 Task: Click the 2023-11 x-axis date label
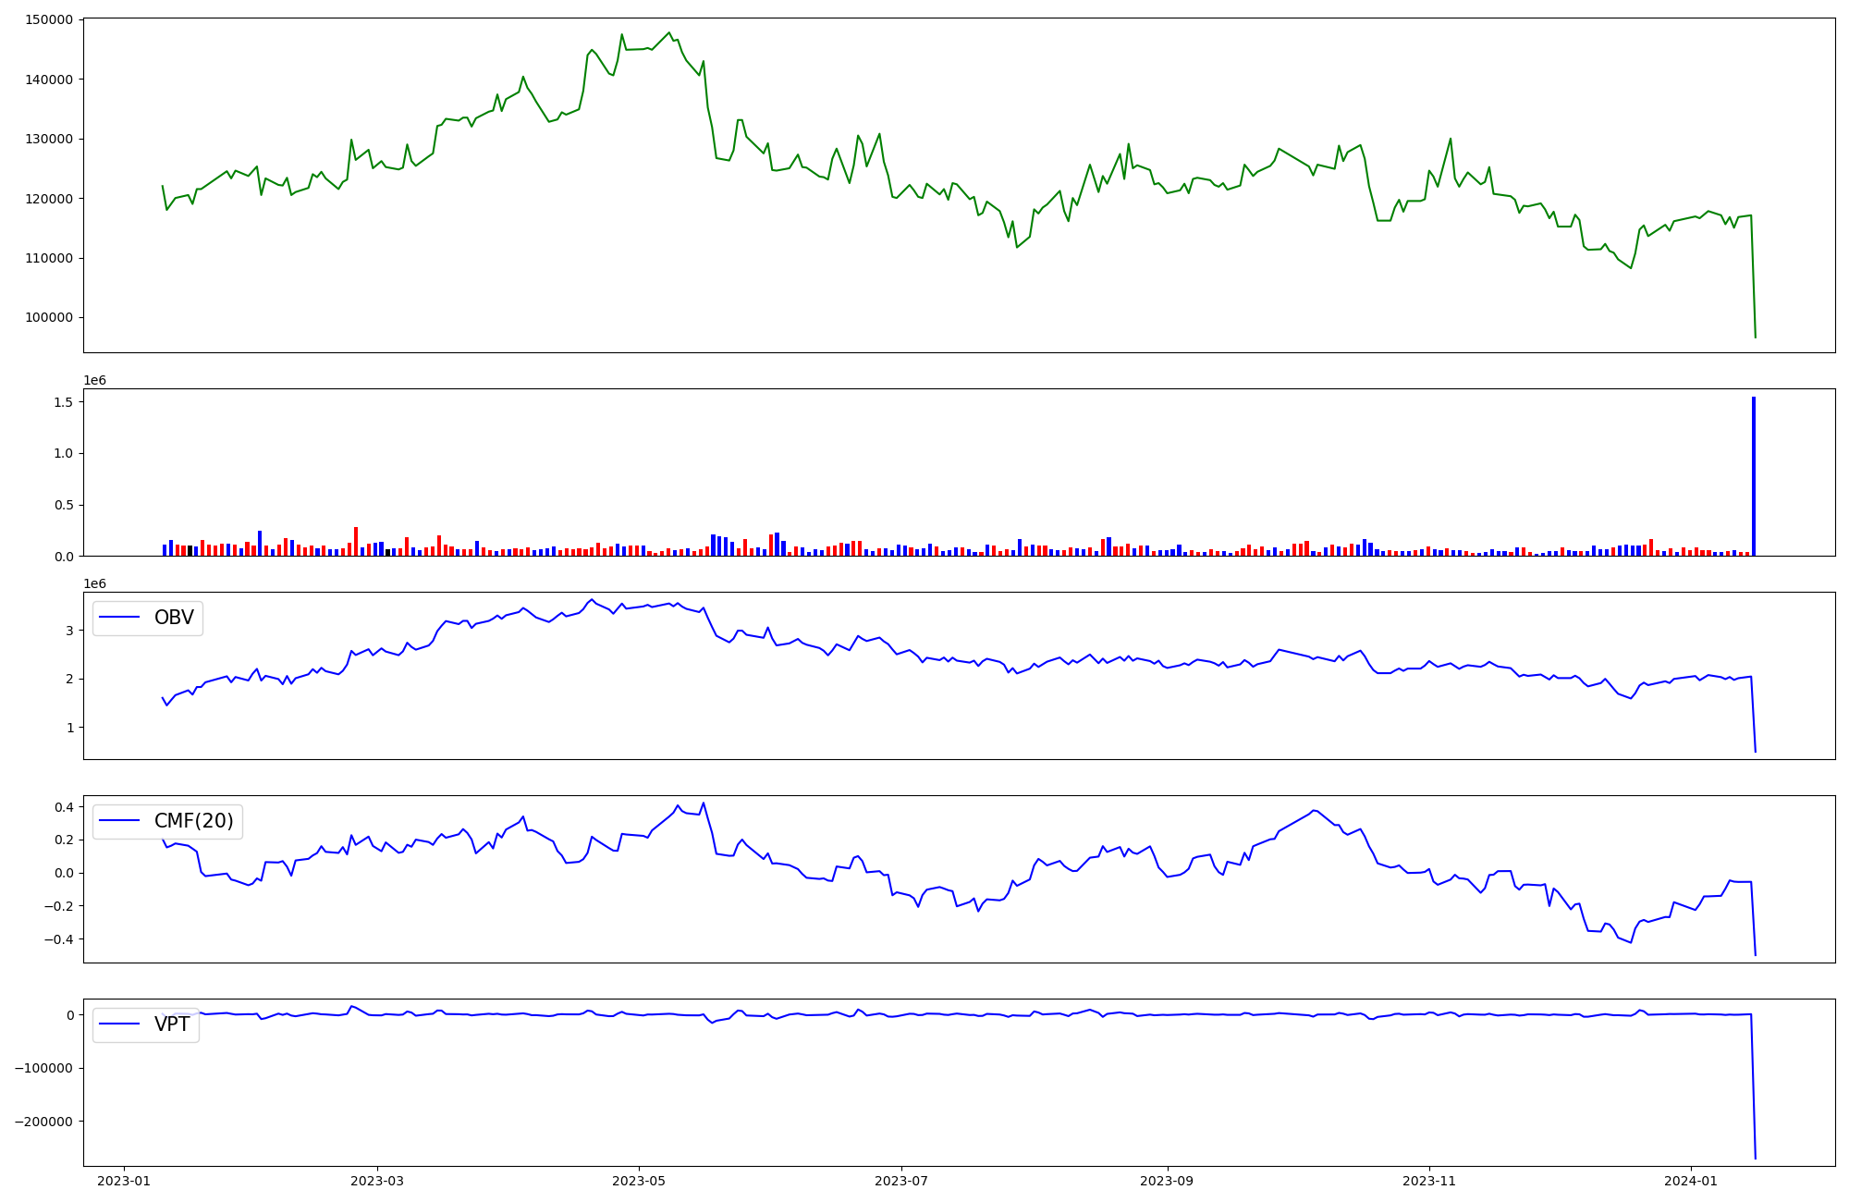(1429, 1181)
